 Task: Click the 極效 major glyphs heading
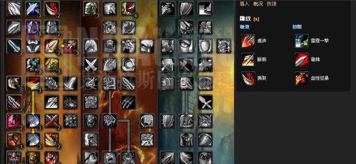tap(244, 27)
